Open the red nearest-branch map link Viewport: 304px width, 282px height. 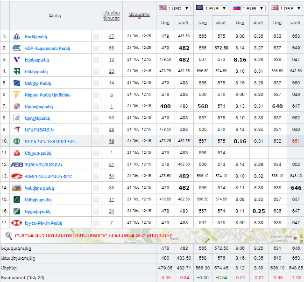click(x=94, y=235)
